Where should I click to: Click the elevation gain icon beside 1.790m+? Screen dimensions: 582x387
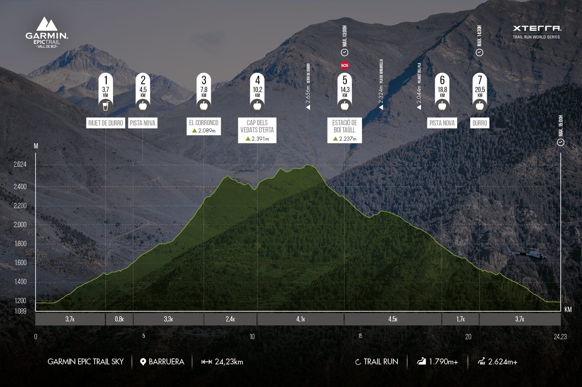(421, 361)
